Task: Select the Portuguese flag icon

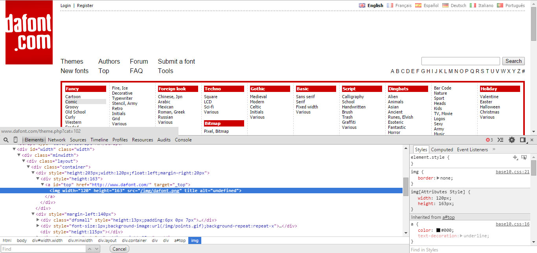Action: (x=500, y=5)
